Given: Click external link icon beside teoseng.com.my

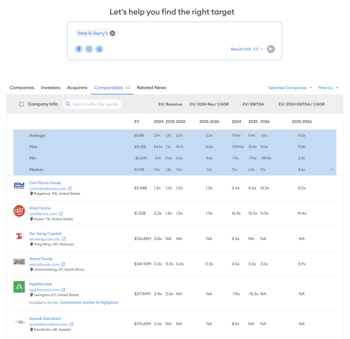Looking at the screenshot, I should coord(64,239).
